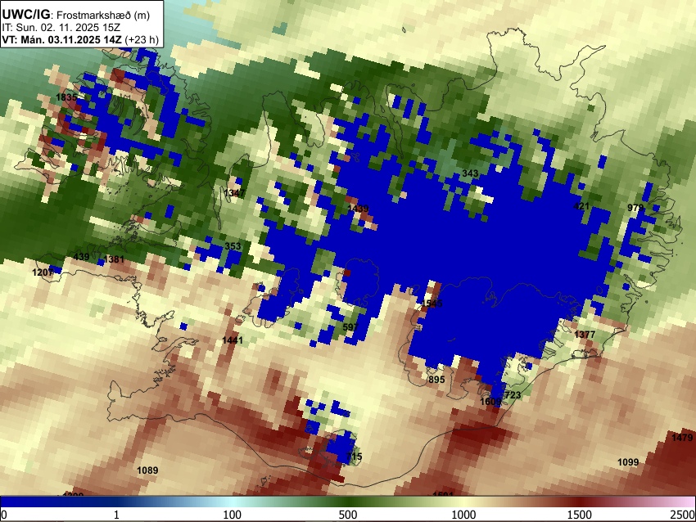
Task: Click the map value 597
Action: 350,327
